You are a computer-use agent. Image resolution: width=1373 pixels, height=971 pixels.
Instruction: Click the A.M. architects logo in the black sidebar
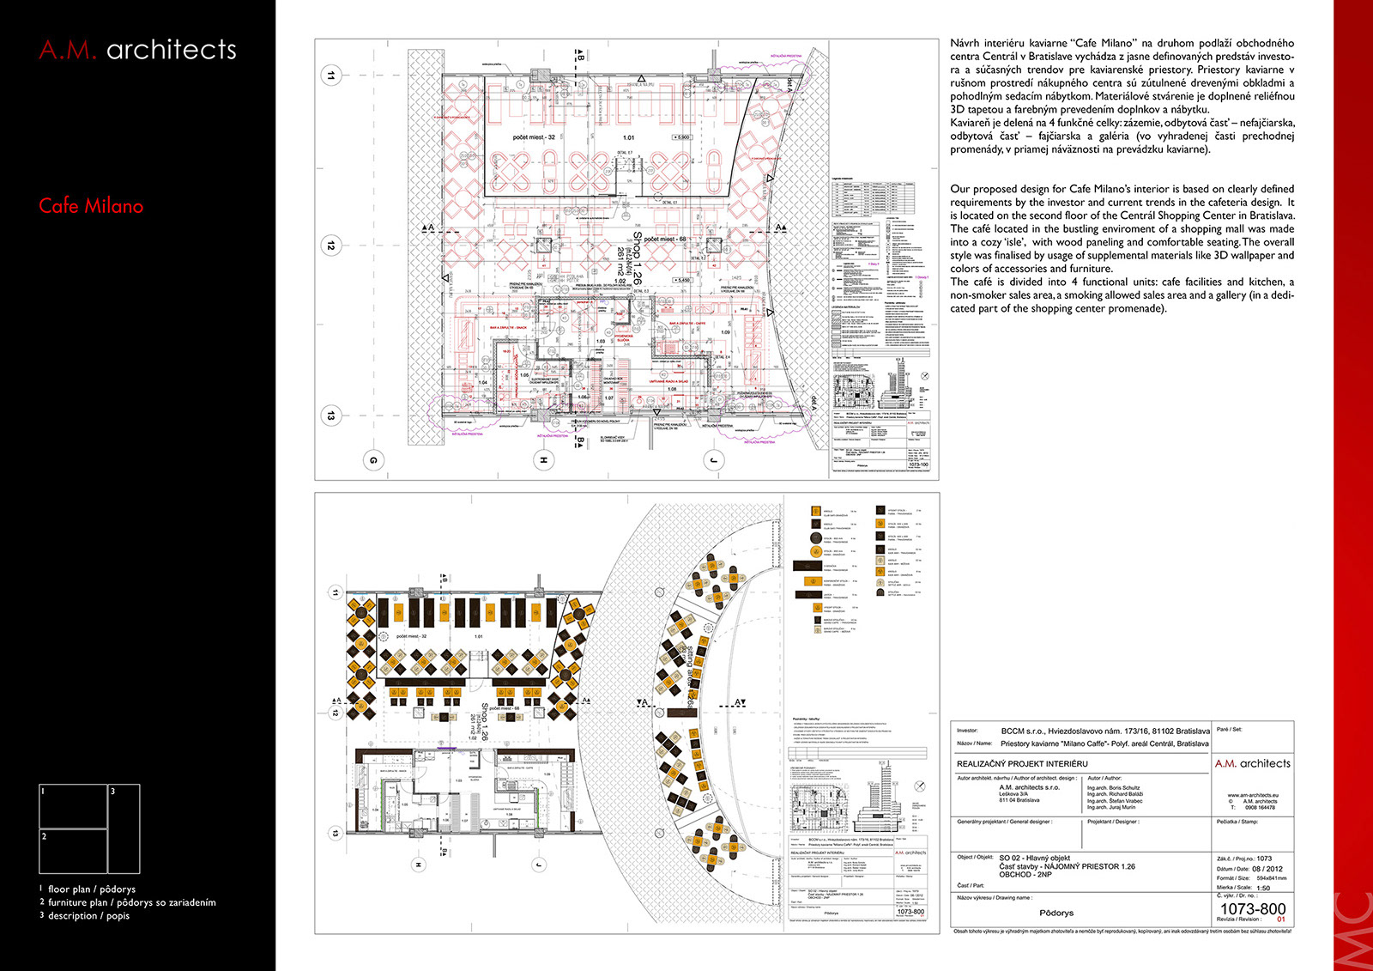(137, 50)
